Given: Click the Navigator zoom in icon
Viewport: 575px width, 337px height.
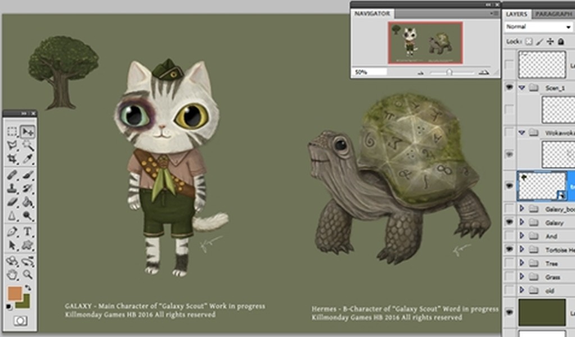Looking at the screenshot, I should pyautogui.click(x=484, y=72).
